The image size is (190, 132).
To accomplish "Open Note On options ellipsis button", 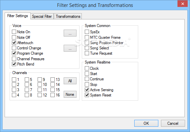I will coord(70,33).
